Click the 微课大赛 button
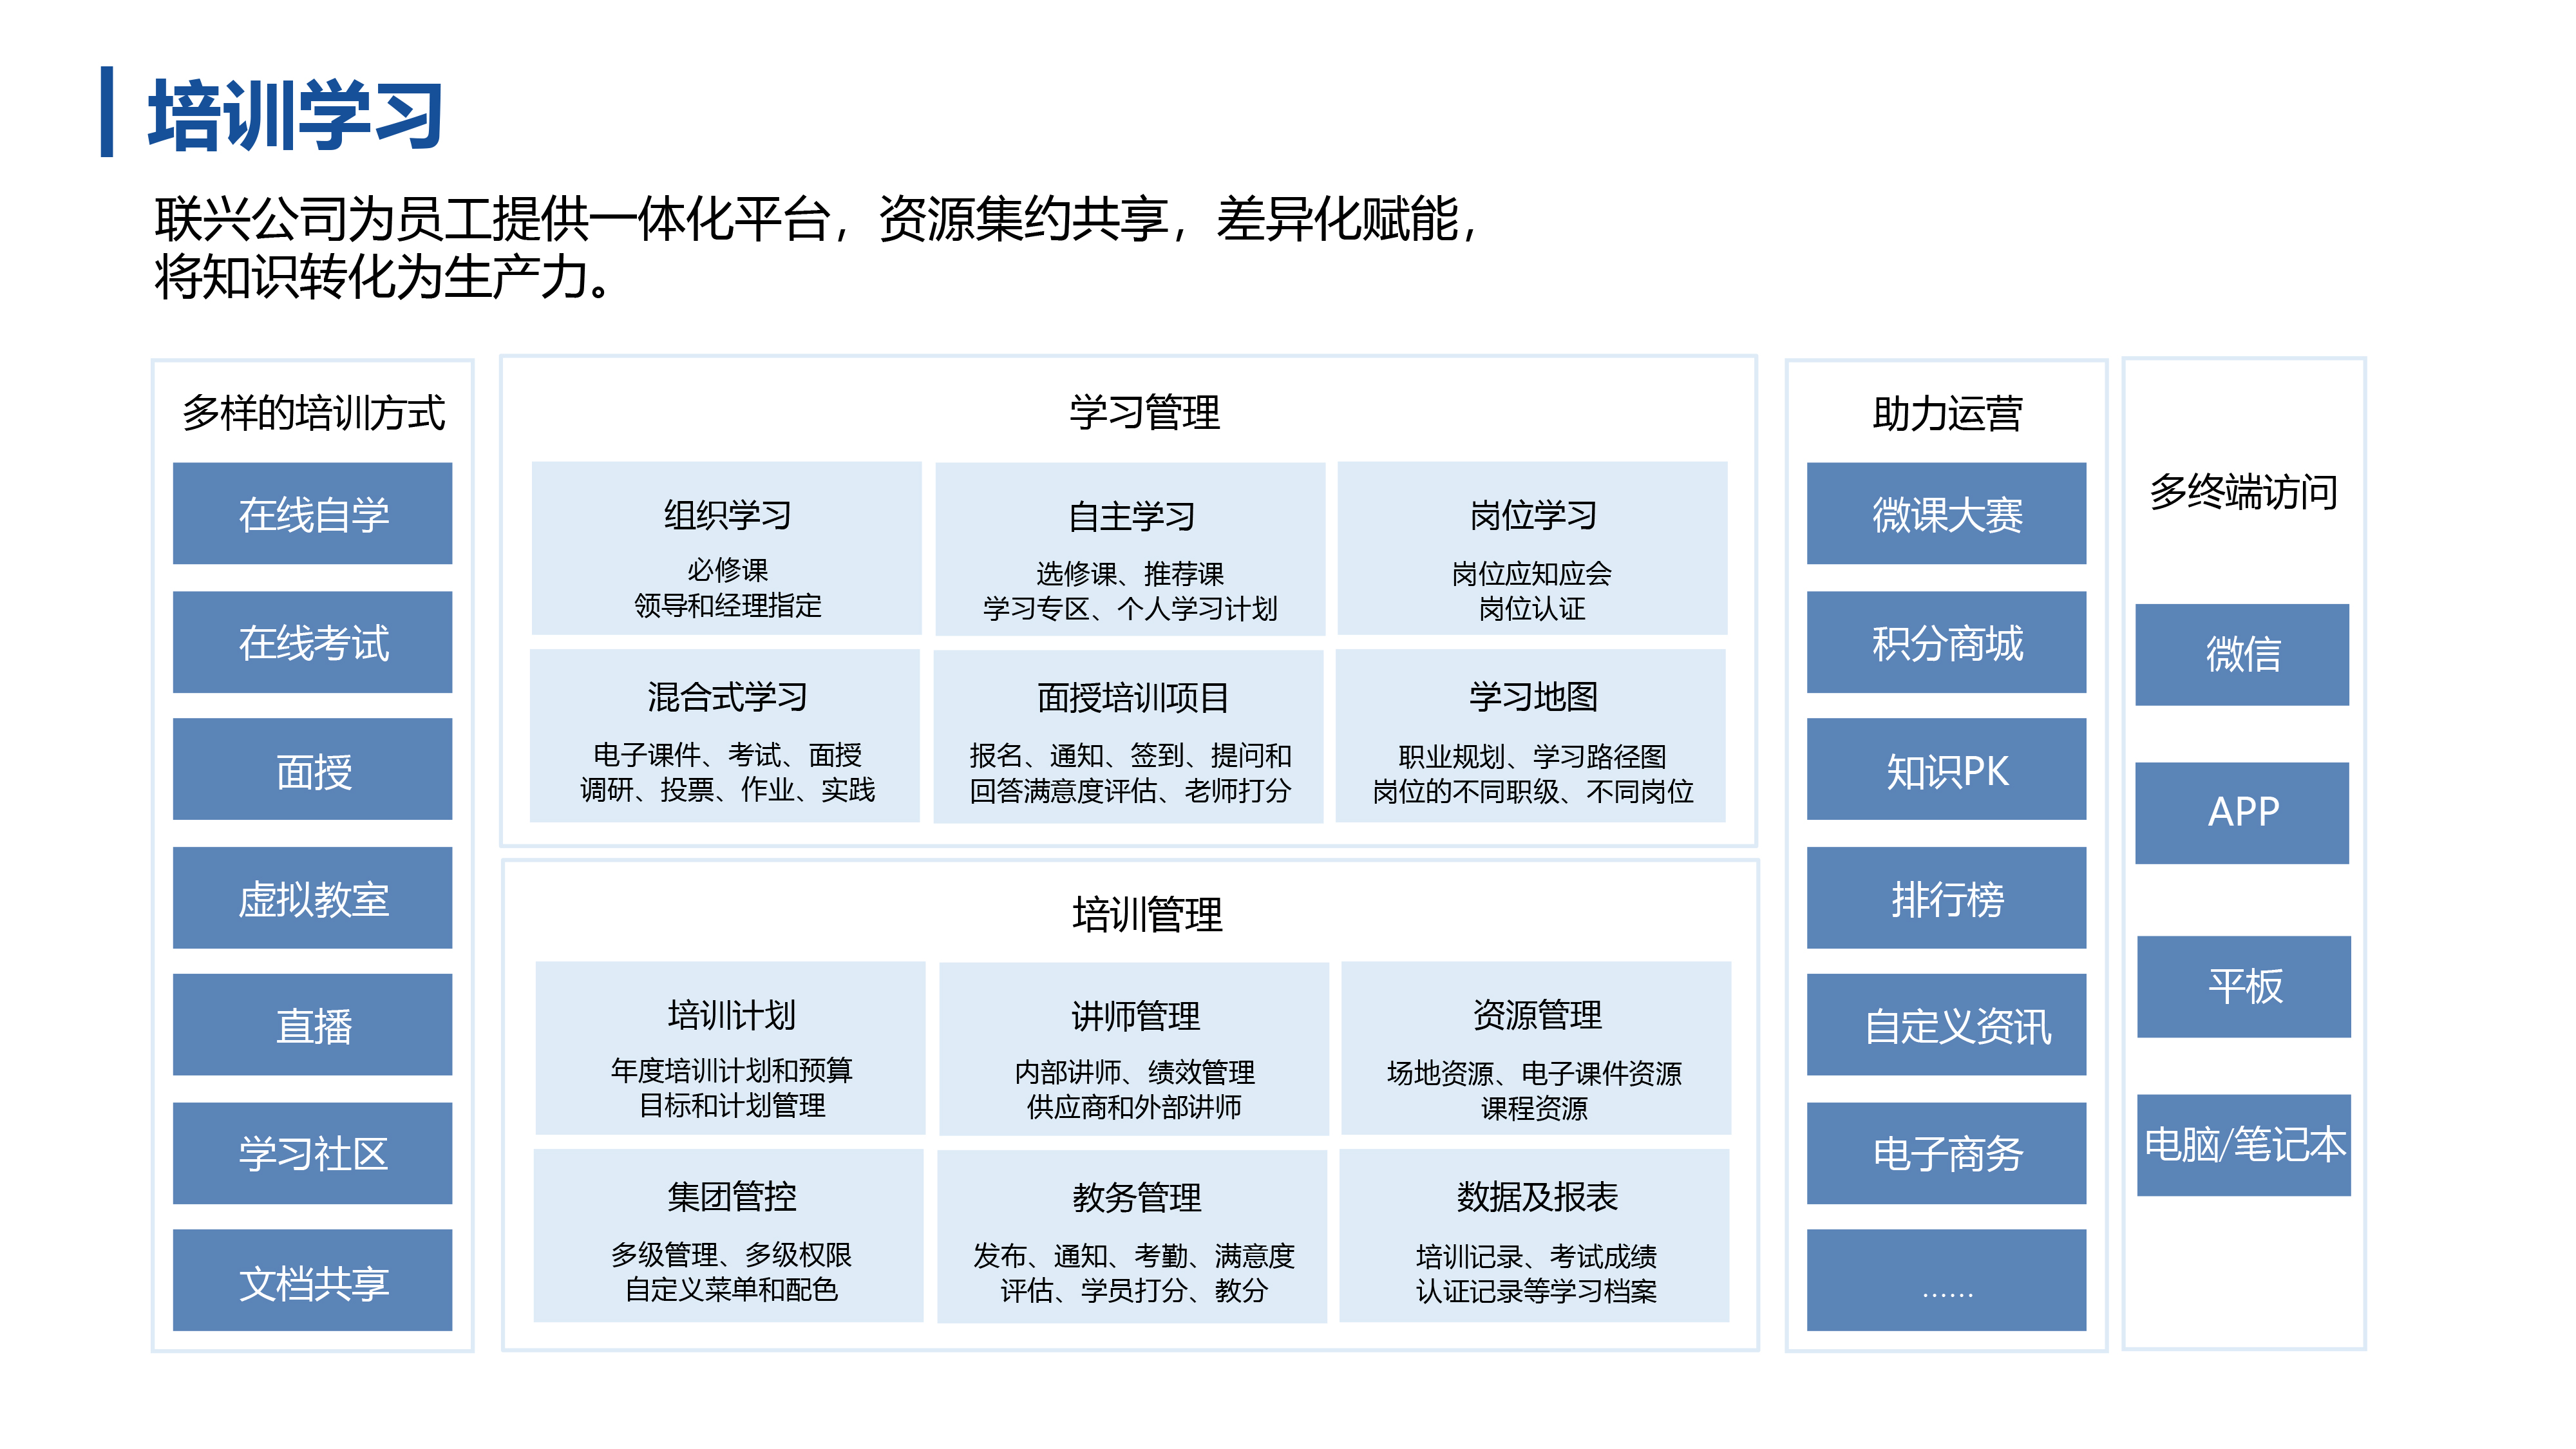 click(x=1946, y=513)
